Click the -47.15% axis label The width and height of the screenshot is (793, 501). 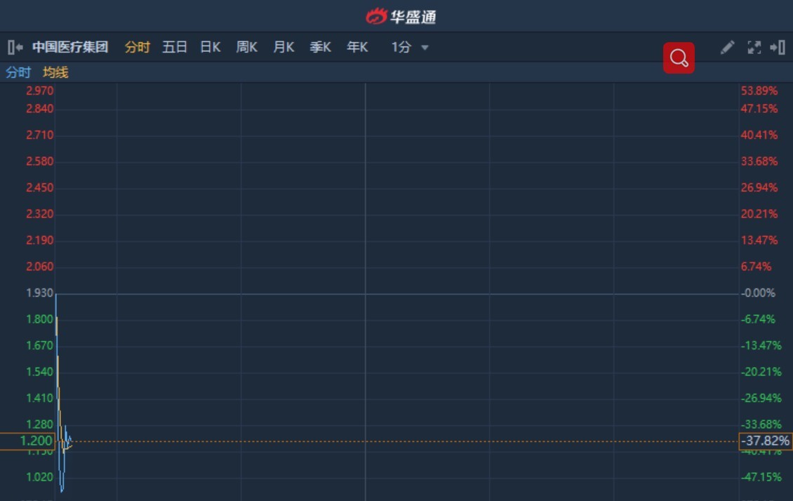[x=761, y=477]
